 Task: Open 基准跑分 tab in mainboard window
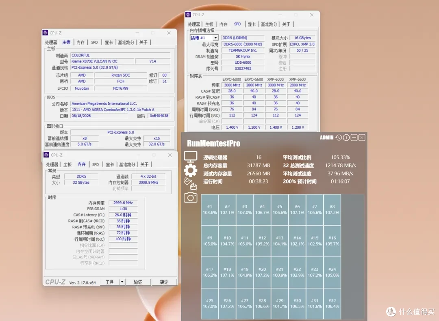[x=126, y=43]
